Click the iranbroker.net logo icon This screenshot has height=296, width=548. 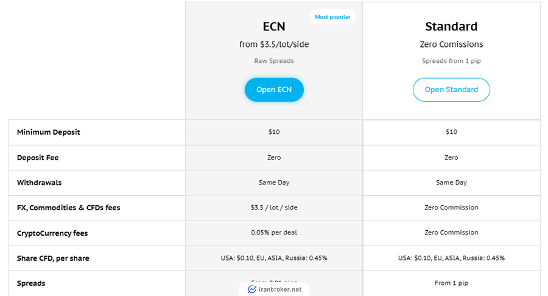coord(252,289)
